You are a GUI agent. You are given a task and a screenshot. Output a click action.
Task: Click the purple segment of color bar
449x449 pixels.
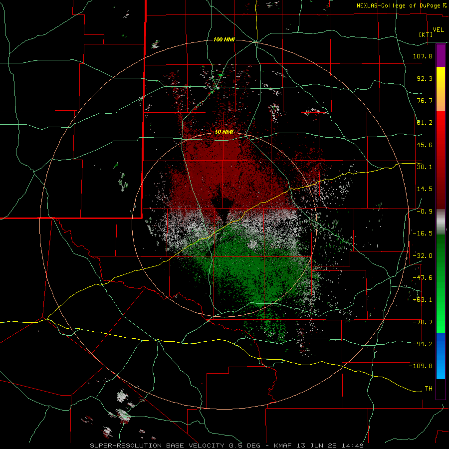tap(441, 55)
